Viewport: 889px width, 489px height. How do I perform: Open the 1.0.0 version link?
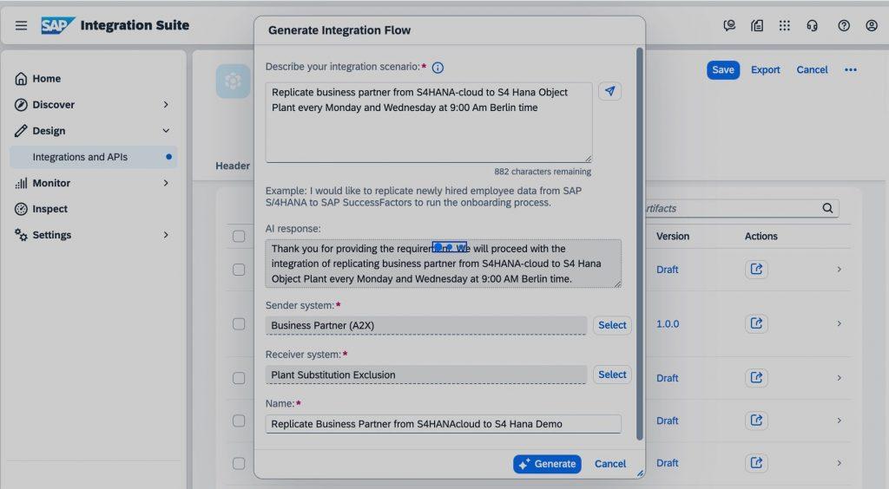(x=668, y=323)
